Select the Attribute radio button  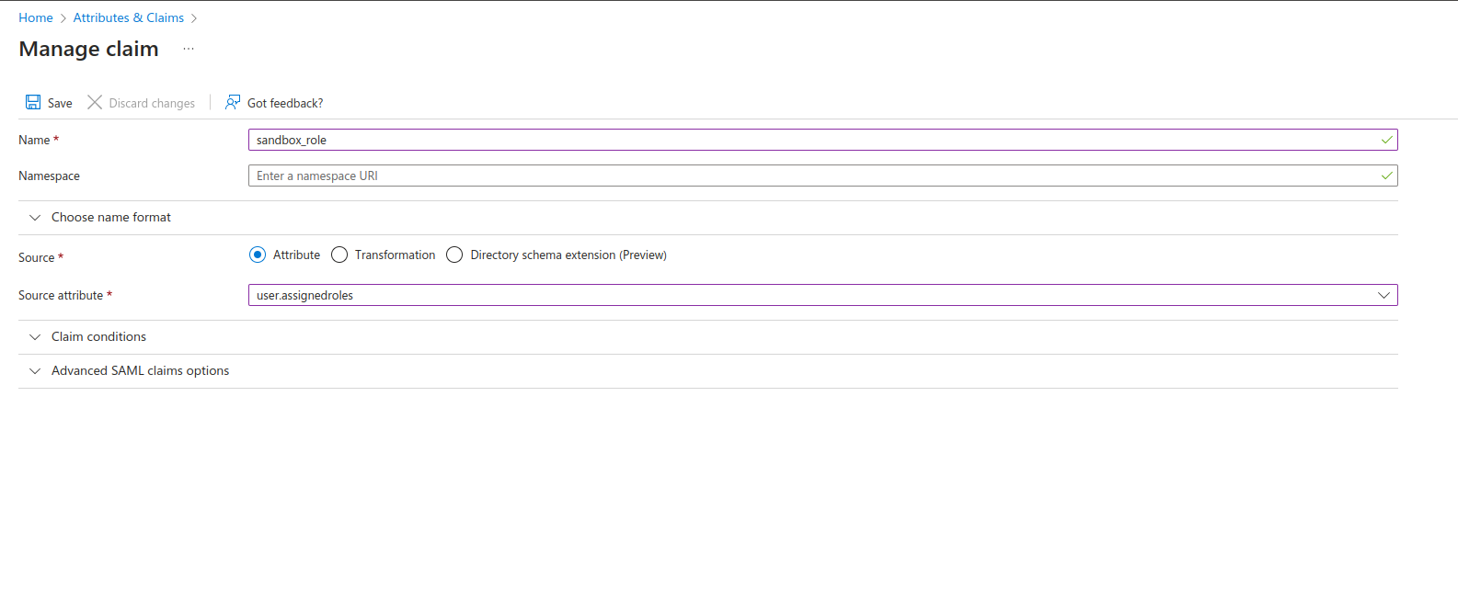[x=258, y=255]
